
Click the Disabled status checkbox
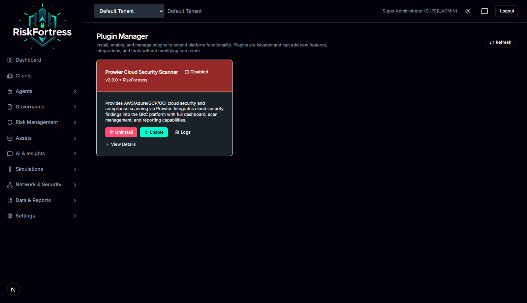187,72
